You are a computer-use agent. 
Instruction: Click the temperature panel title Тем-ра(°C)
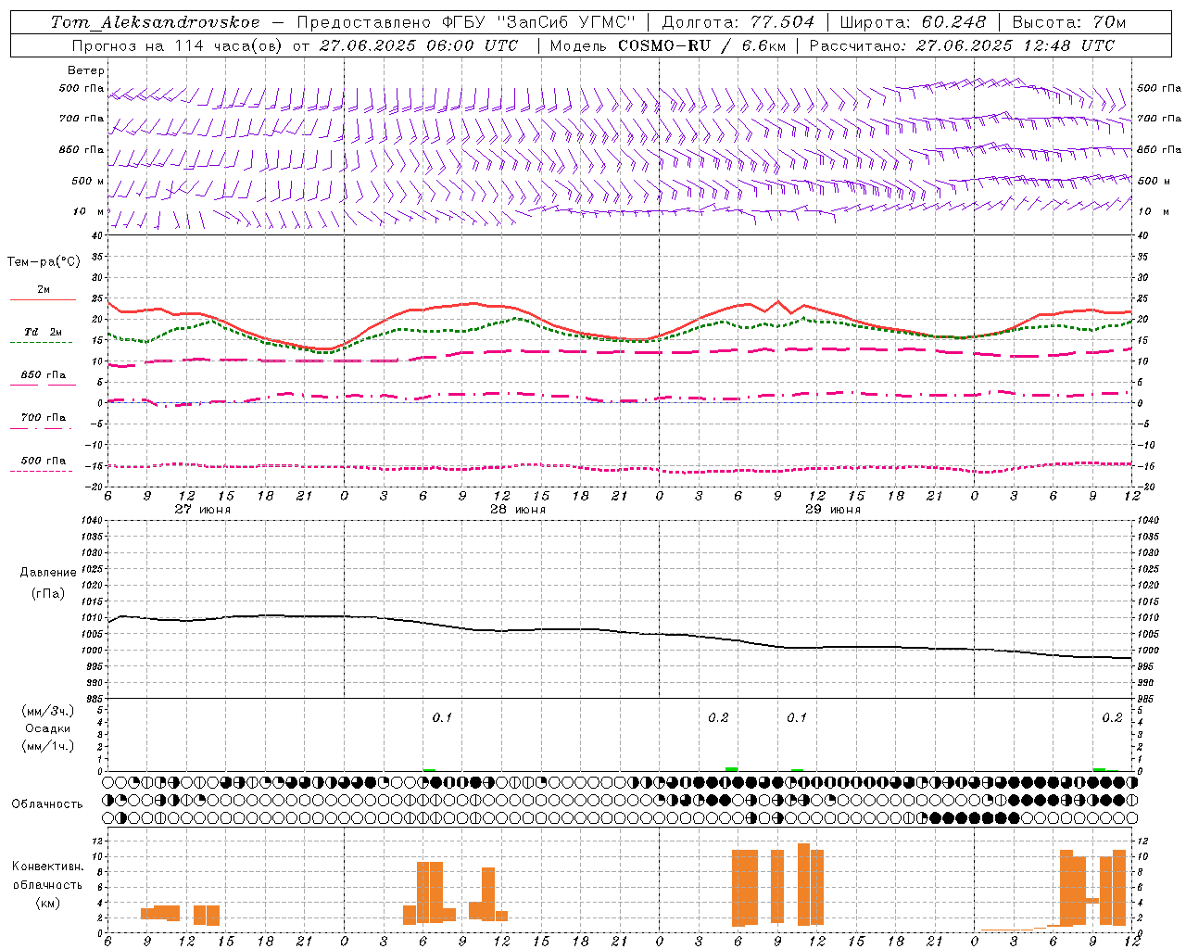click(x=44, y=262)
